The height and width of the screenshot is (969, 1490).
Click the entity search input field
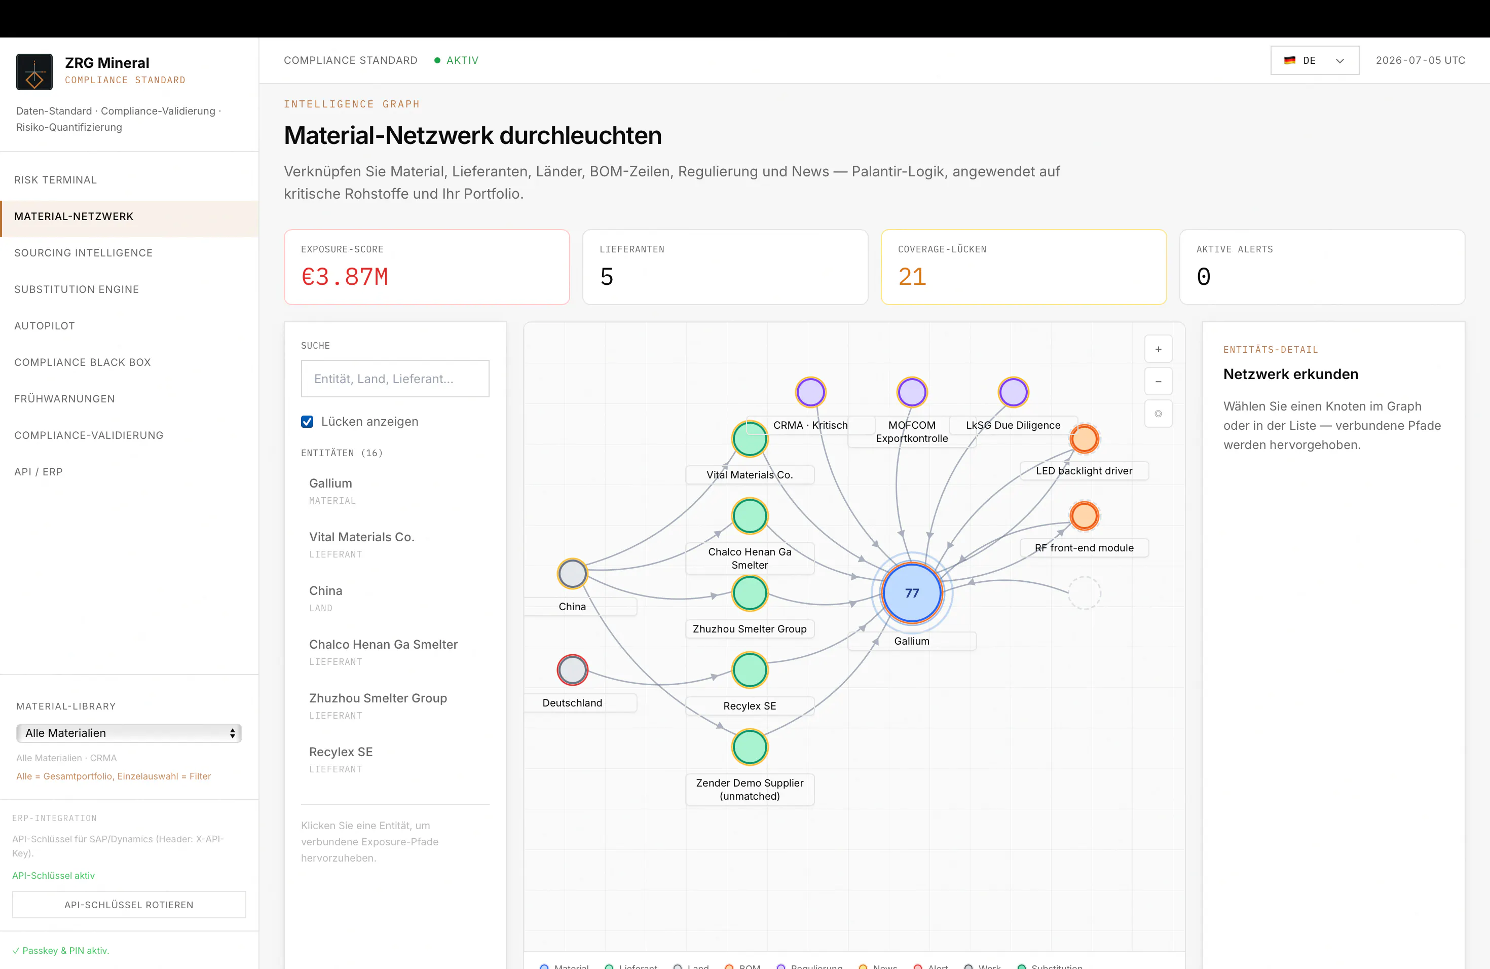point(394,379)
